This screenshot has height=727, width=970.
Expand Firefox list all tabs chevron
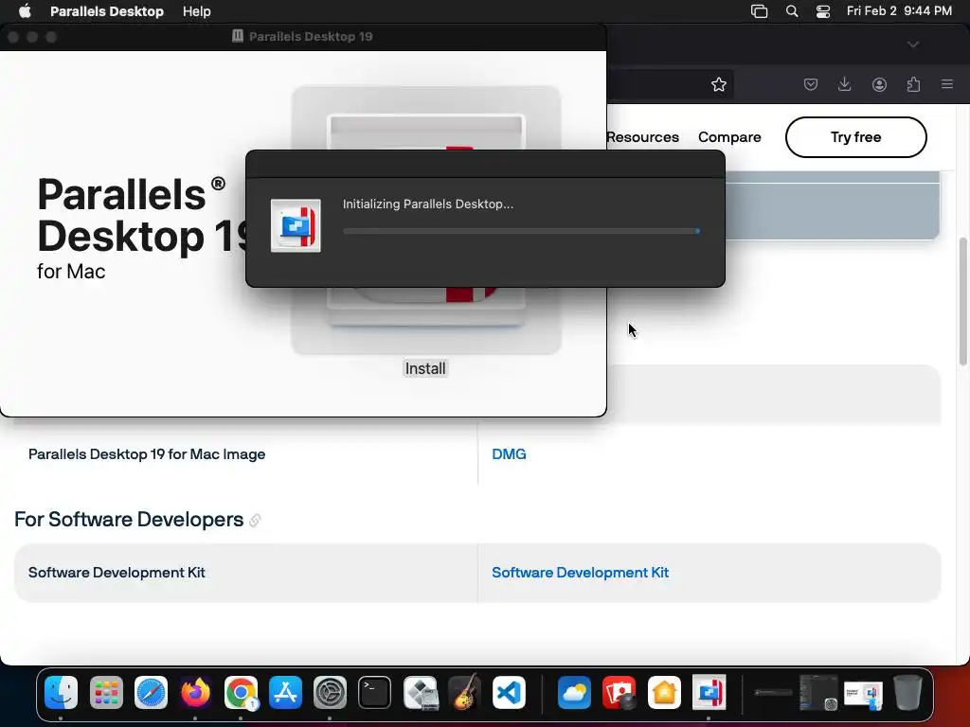click(x=913, y=44)
